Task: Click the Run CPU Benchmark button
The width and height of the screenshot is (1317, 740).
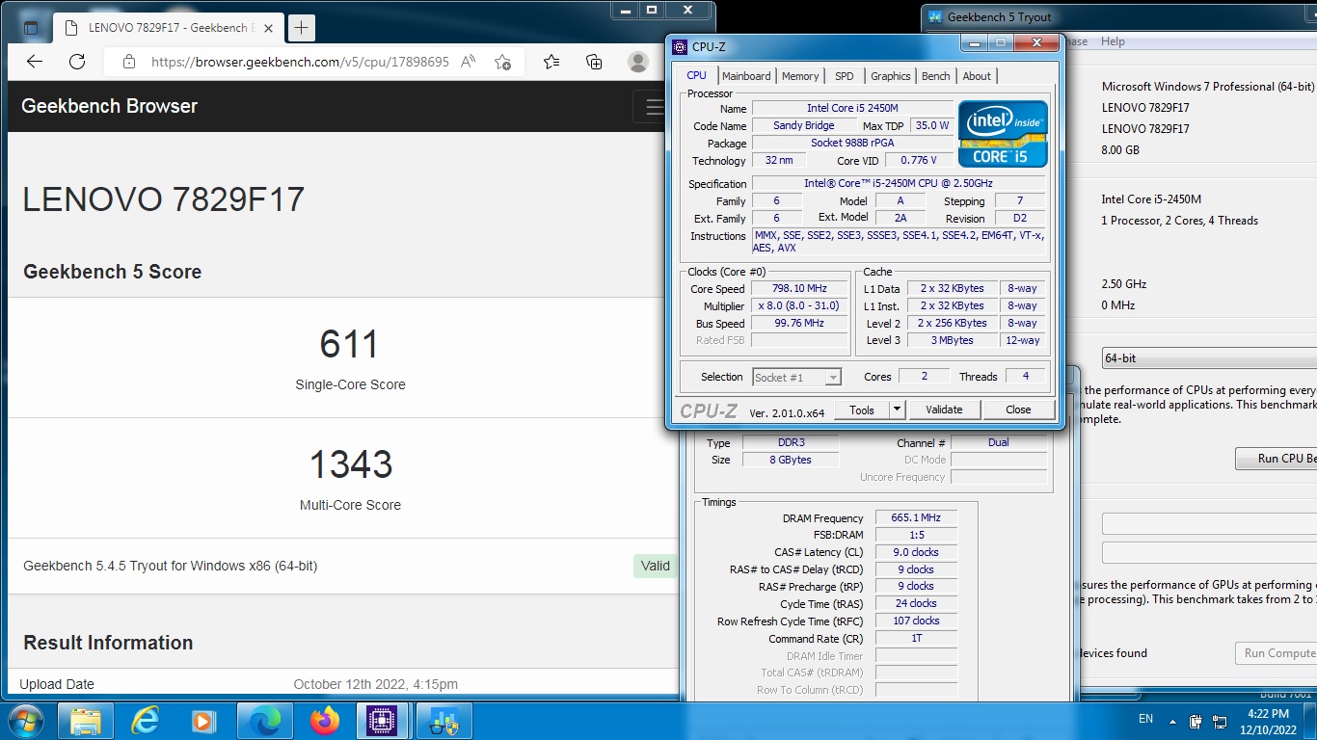Action: (x=1277, y=459)
